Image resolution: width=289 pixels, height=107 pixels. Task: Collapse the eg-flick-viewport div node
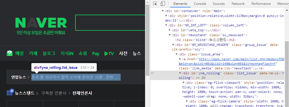tap(183, 83)
